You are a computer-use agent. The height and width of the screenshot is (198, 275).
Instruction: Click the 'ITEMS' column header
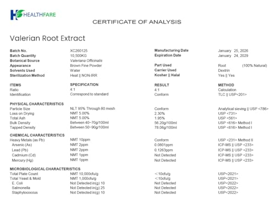[x=15, y=85]
